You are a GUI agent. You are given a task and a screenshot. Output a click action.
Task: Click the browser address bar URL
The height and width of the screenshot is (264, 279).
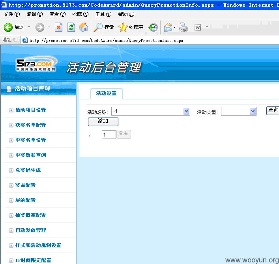click(106, 40)
